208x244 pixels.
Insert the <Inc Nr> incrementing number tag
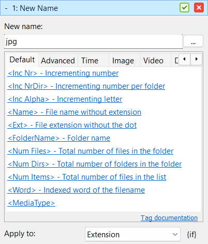[x=63, y=73]
